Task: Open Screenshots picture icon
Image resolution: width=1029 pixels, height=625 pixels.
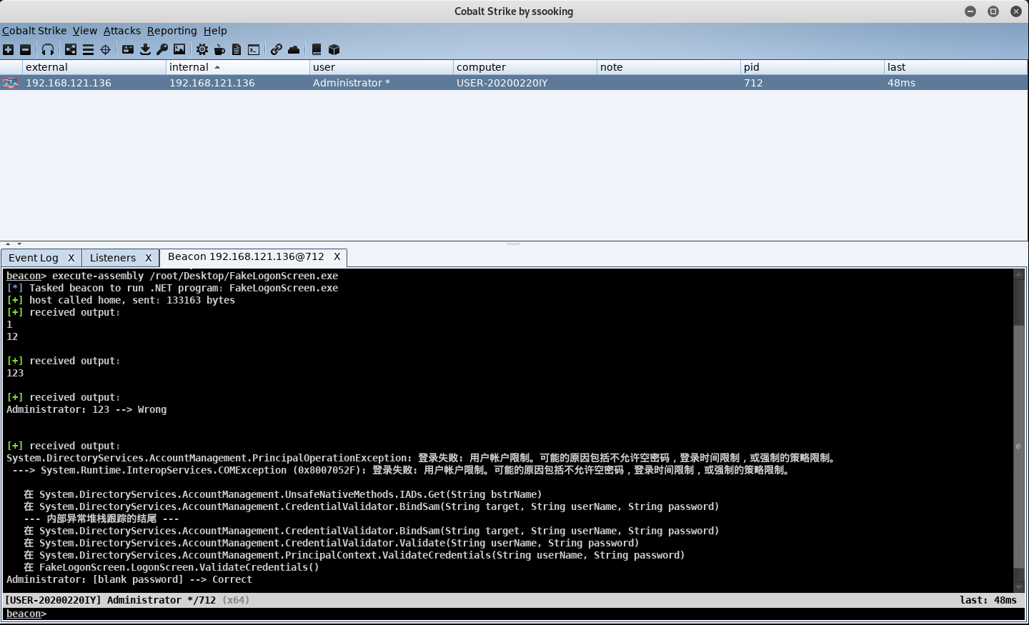Action: (179, 49)
